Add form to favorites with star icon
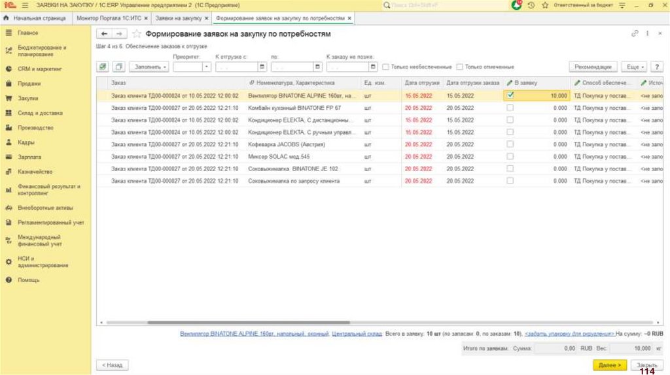670x375 pixels. [137, 33]
